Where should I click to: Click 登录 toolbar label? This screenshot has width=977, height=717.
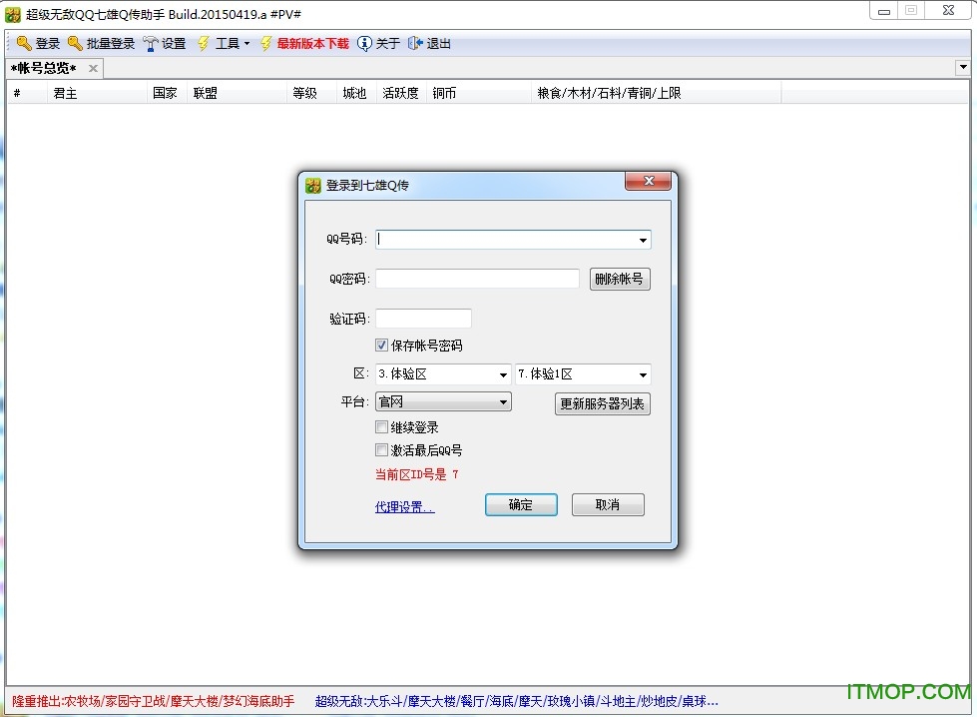tap(47, 43)
